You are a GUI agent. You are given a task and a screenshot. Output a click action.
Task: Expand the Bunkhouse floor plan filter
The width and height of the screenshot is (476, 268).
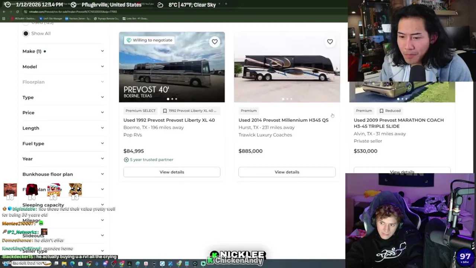(63, 174)
